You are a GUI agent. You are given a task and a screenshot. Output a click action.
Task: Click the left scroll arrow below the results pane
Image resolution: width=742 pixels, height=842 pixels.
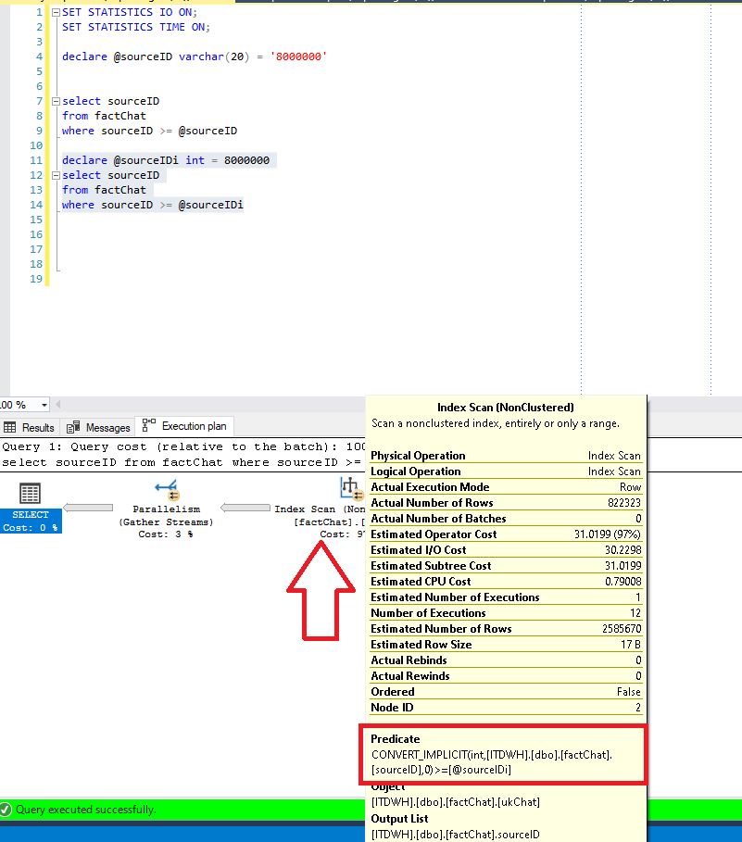coord(57,405)
